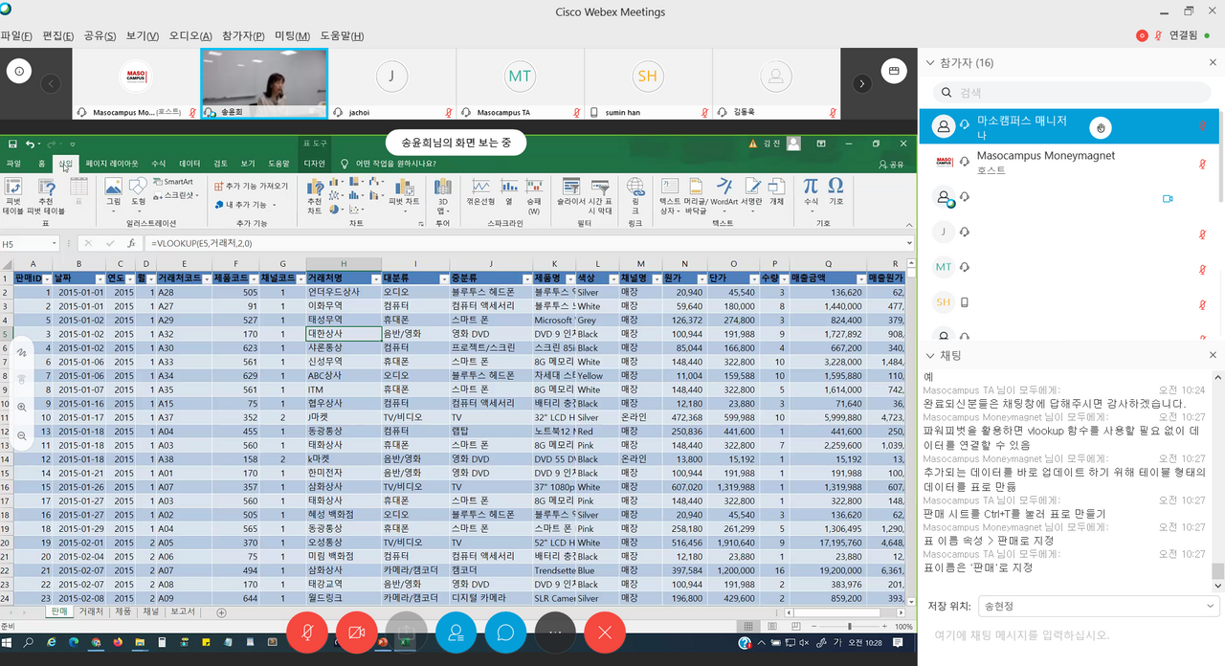Viewport: 1225px width, 666px height.
Task: Collapse the 채팅 panel section
Action: click(x=928, y=355)
